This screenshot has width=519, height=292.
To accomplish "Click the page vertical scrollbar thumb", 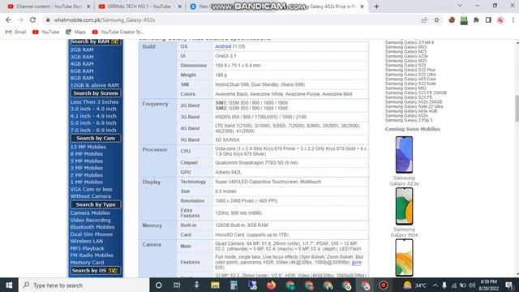I will point(517,108).
